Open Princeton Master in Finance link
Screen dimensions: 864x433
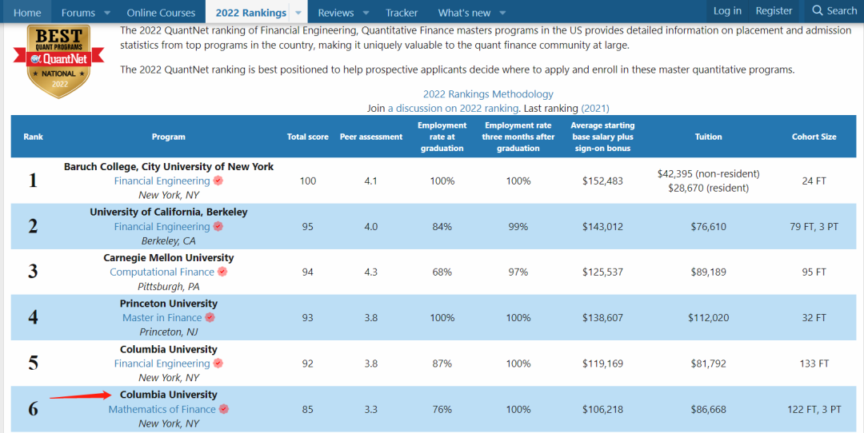(x=162, y=317)
